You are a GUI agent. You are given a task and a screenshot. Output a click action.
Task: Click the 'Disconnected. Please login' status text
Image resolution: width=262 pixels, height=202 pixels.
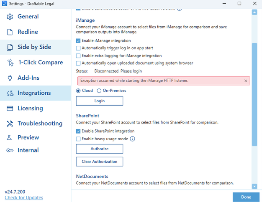(x=118, y=71)
